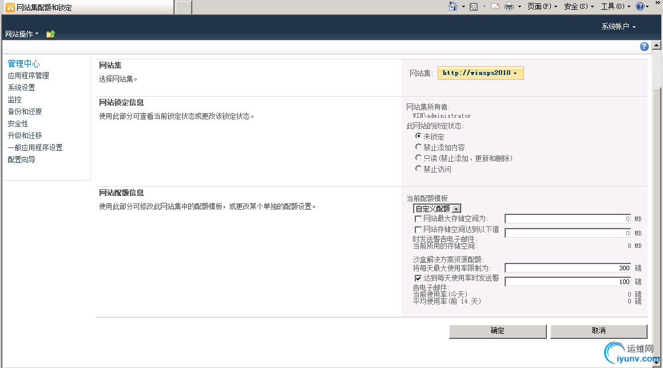663x368 pixels.
Task: Click the RSS feeds toolbar icon
Action: pyautogui.click(x=474, y=6)
